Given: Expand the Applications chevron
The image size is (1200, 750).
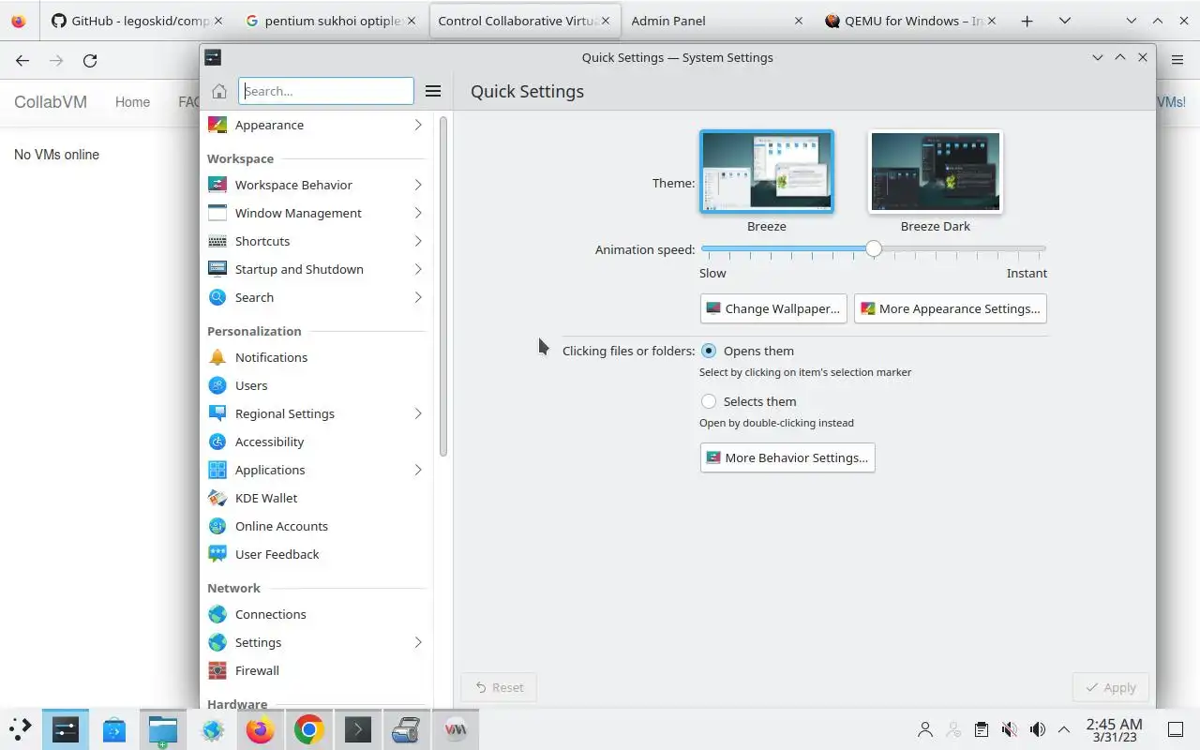Looking at the screenshot, I should click(x=418, y=470).
